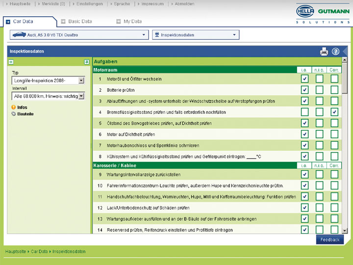Uncheck i.O. for Motoröl und Ölfilter wechseln
This screenshot has width=353, height=265.
point(304,79)
